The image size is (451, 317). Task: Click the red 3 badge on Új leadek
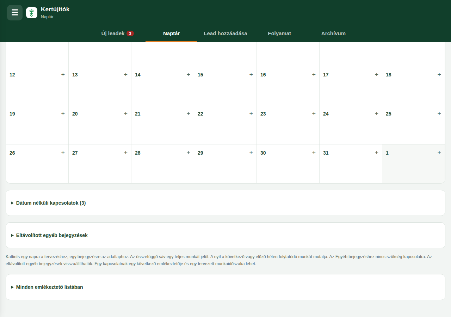(130, 33)
